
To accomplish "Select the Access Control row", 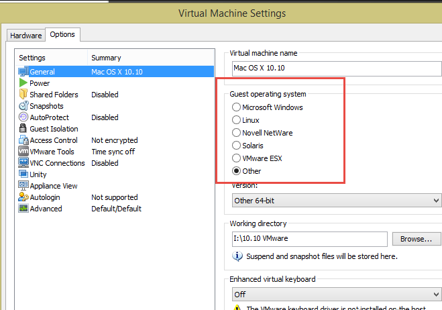I will point(115,140).
